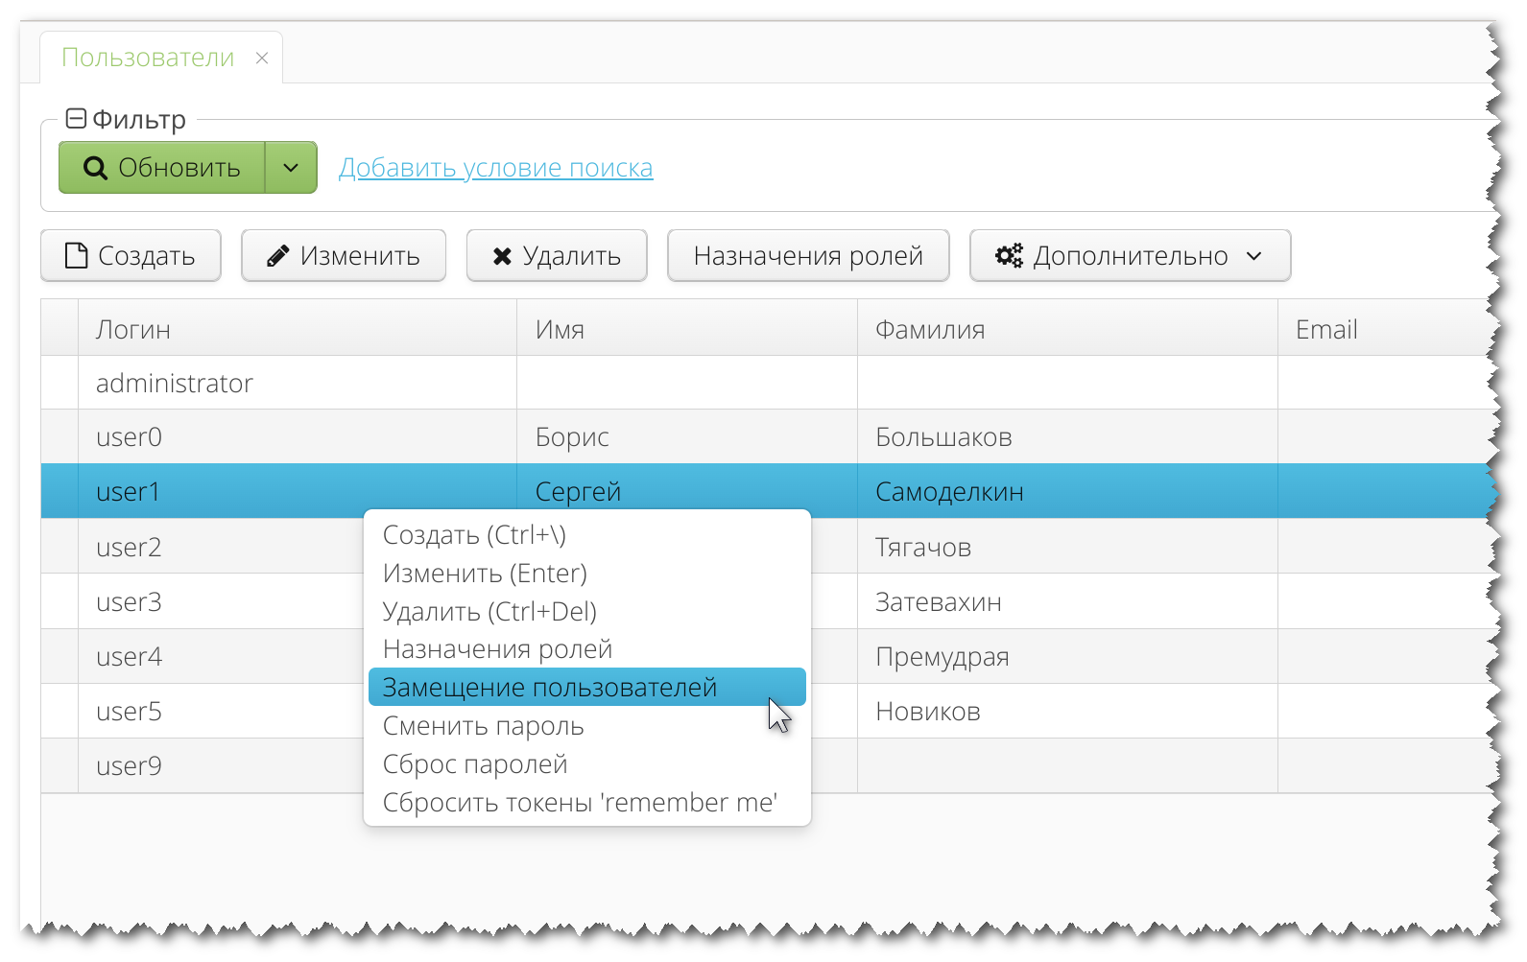1527x962 pixels.
Task: Select the user5 login cell
Action: coord(221,712)
